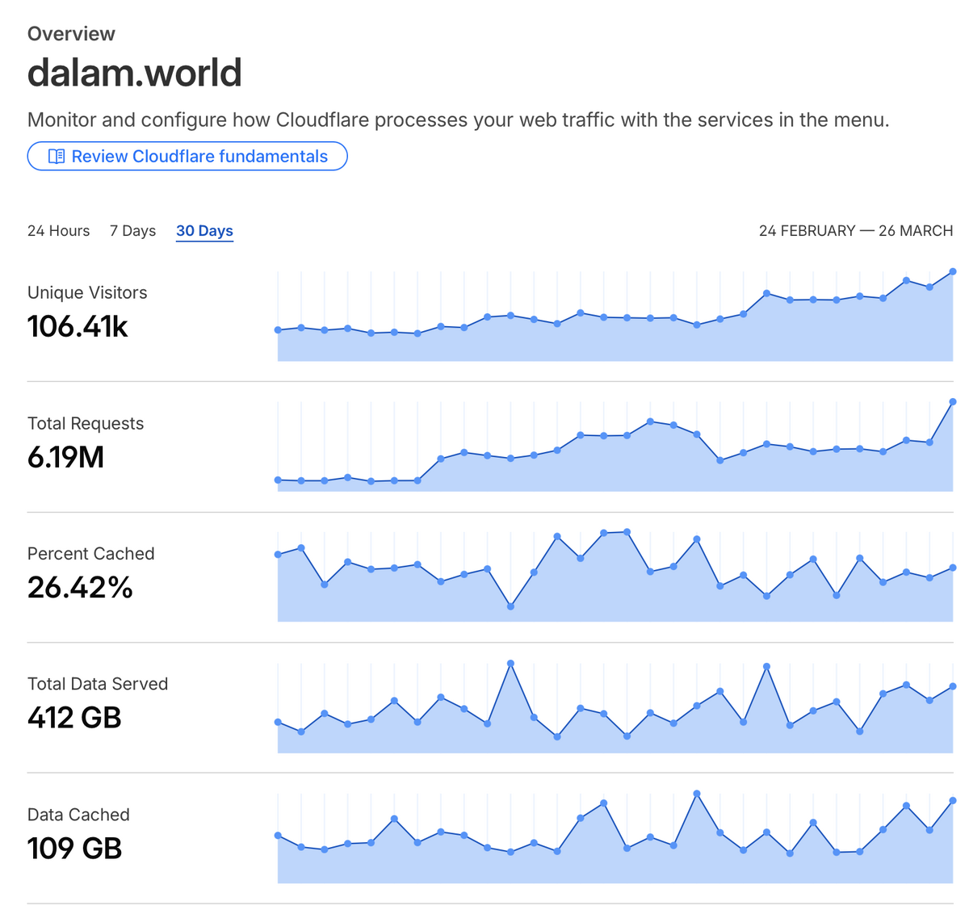
Task: Open Review Cloudflare fundamentals
Action: [187, 157]
